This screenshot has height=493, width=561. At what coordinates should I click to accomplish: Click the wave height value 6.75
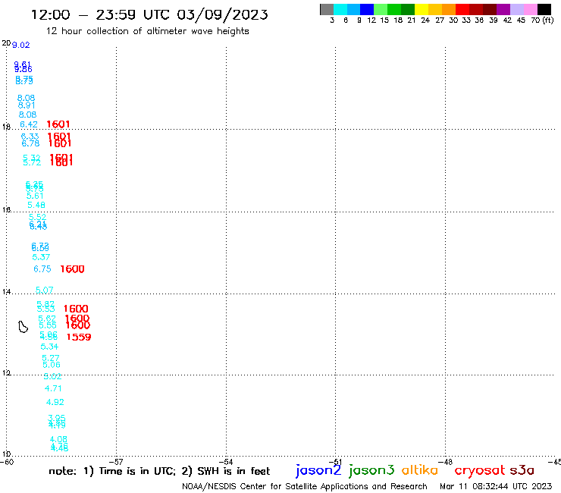[42, 269]
